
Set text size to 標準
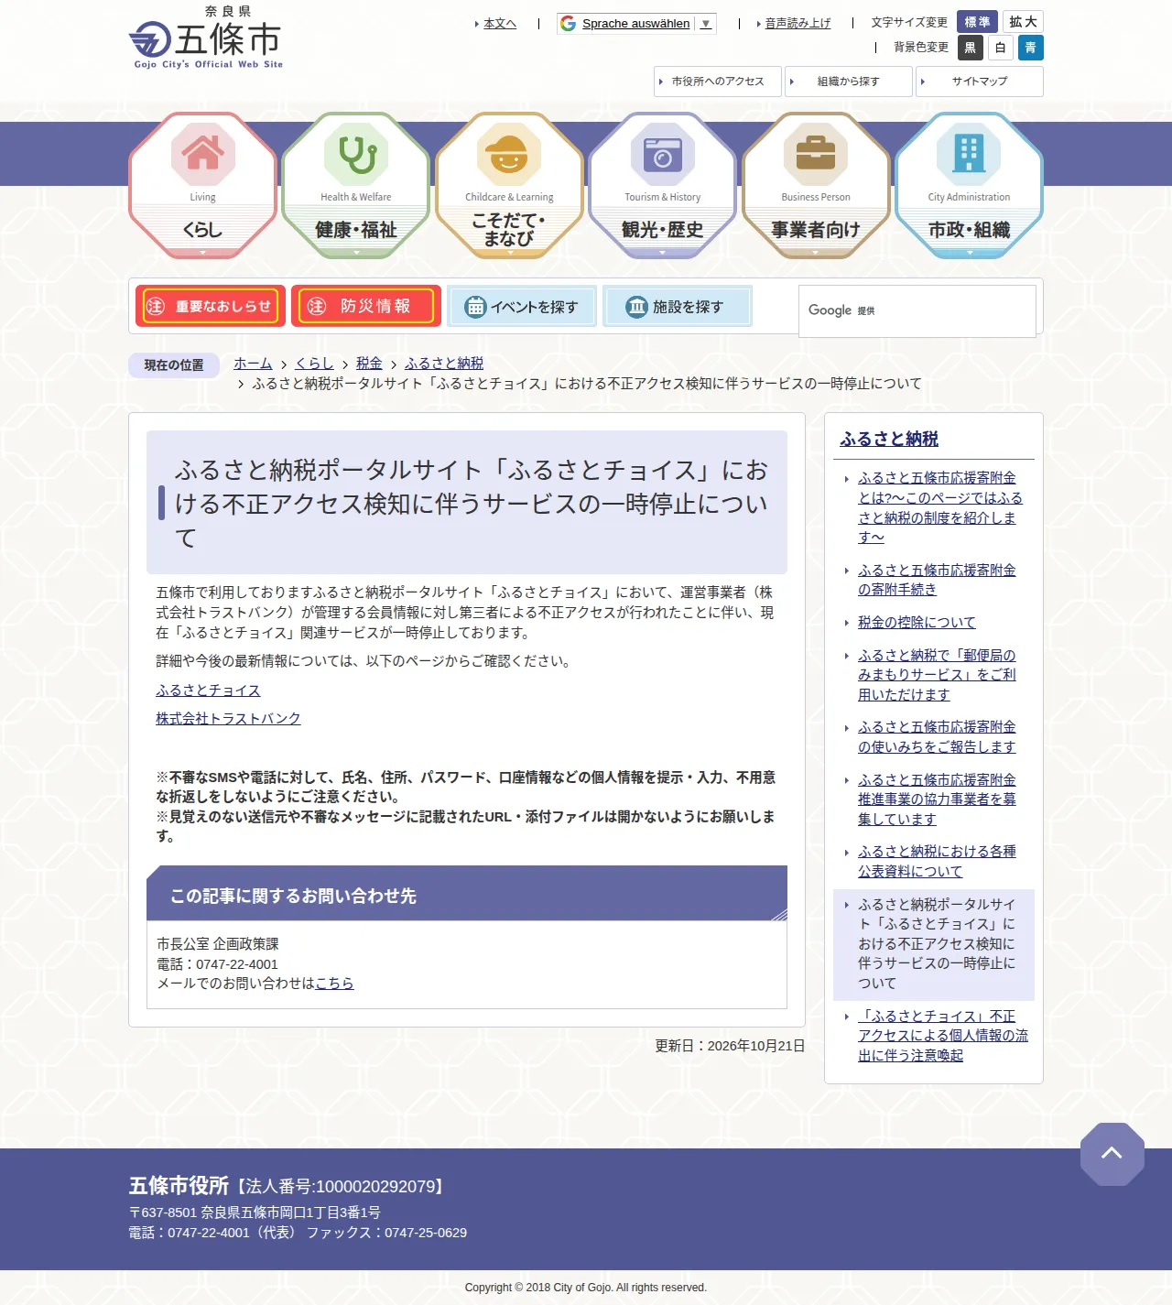(x=977, y=22)
